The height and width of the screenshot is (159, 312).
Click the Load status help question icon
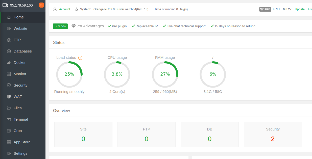click(x=80, y=58)
